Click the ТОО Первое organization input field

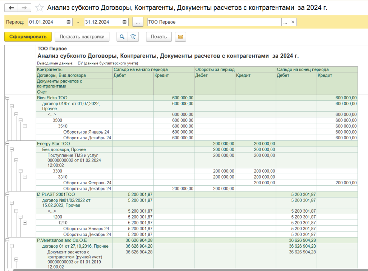coord(214,22)
